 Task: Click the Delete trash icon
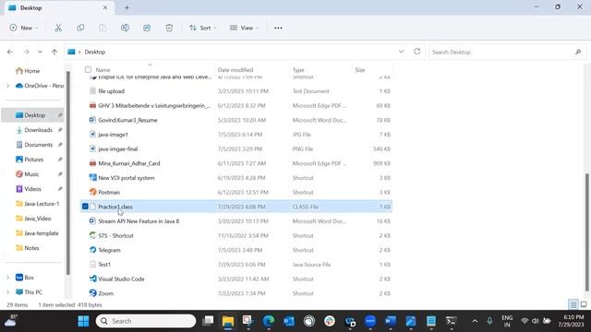[169, 28]
